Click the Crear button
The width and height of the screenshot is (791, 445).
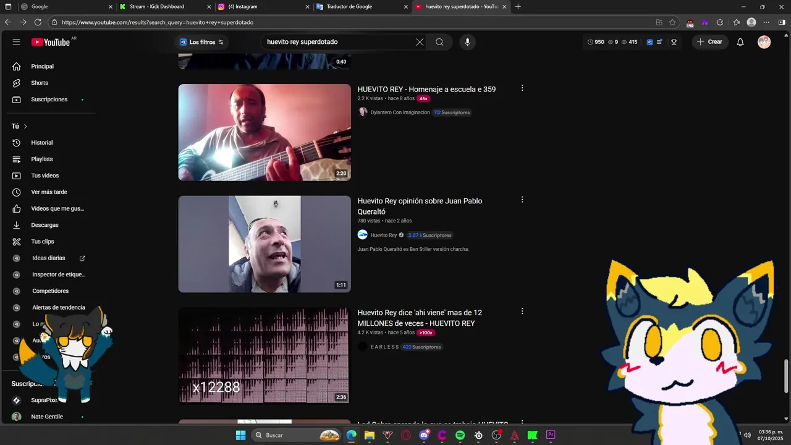point(710,42)
